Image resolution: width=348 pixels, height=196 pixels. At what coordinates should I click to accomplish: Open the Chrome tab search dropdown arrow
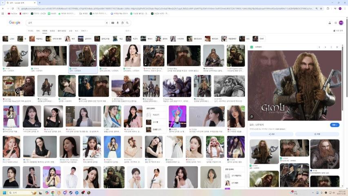3,3
